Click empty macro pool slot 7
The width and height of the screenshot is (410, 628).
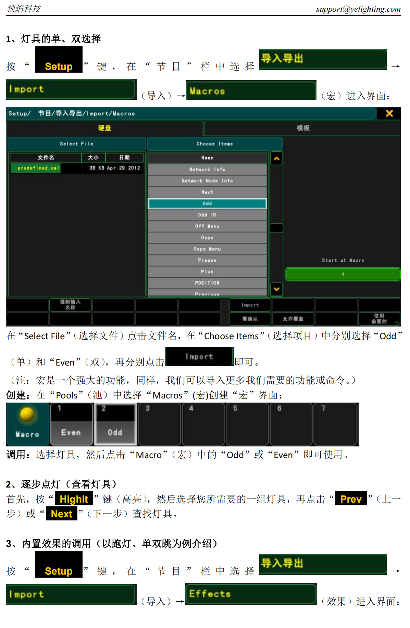[x=335, y=424]
